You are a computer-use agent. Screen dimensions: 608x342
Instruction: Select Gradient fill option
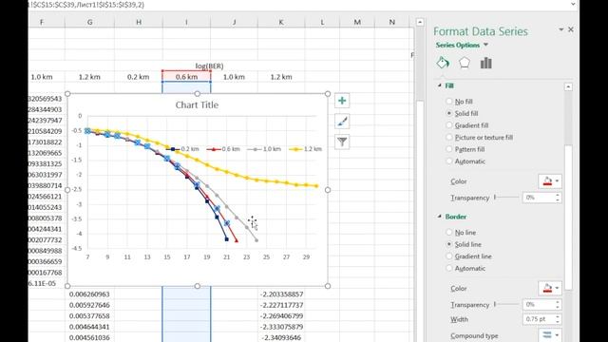click(449, 125)
